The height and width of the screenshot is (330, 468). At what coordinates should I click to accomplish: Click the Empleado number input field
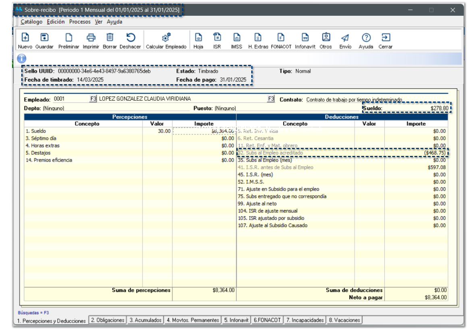[70, 99]
